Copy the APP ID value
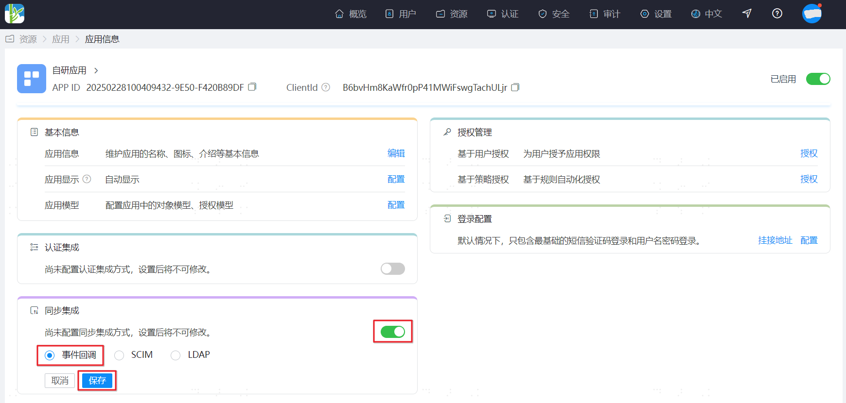Screen dimensions: 846x403 (x=252, y=87)
